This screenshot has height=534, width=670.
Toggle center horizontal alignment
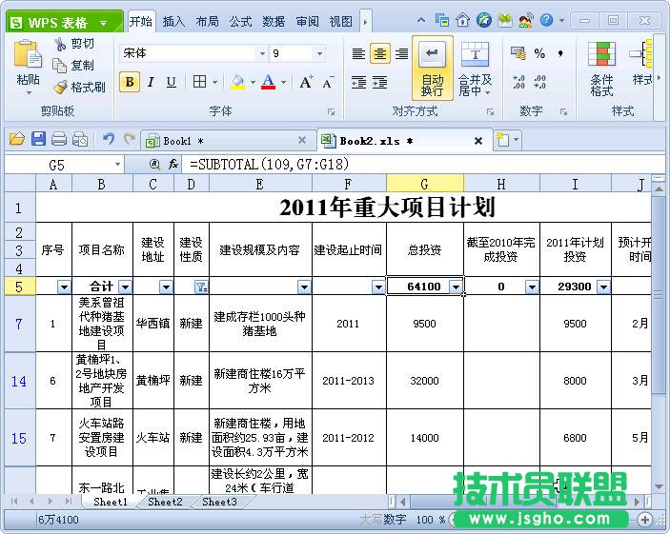pyautogui.click(x=380, y=54)
